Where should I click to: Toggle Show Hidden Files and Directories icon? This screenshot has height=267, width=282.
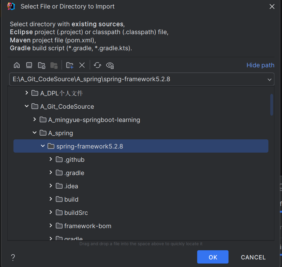click(110, 65)
